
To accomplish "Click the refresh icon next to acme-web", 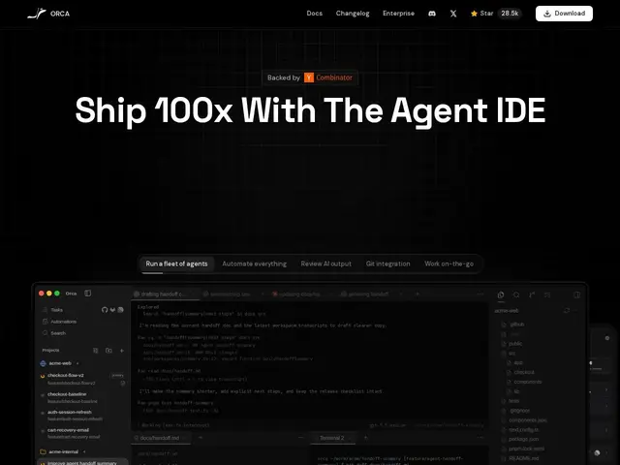I will [x=566, y=310].
